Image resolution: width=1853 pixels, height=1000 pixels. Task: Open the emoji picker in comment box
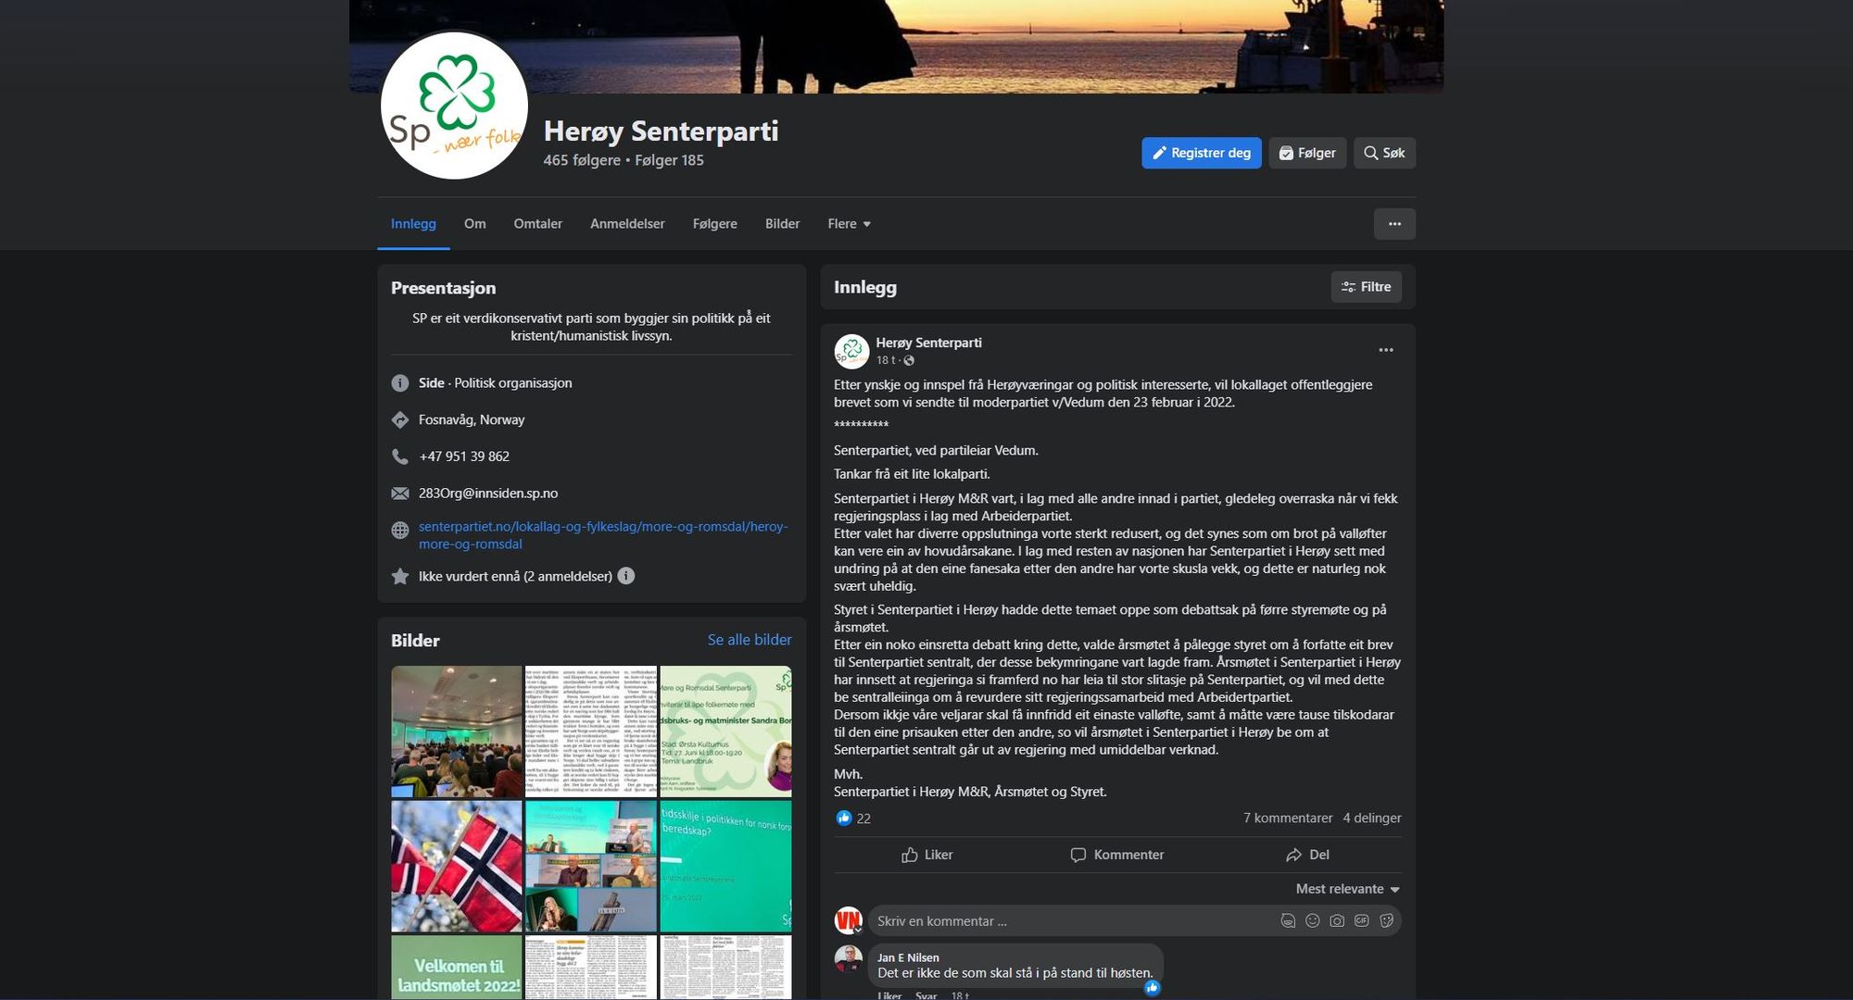1312,920
